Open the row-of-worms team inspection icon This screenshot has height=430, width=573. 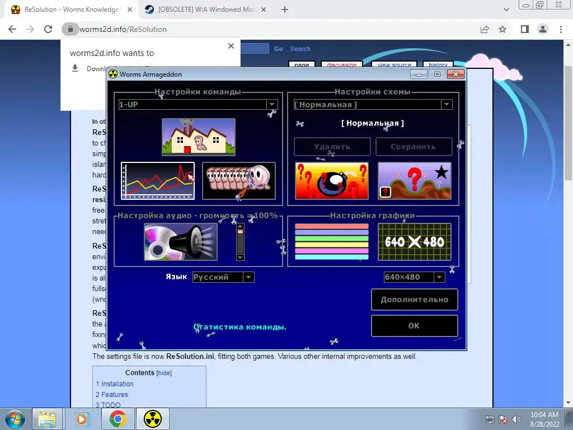238,181
